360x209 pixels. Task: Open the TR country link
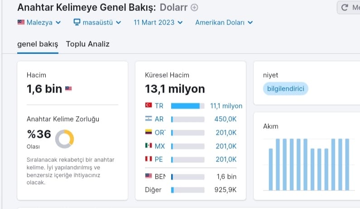click(159, 106)
